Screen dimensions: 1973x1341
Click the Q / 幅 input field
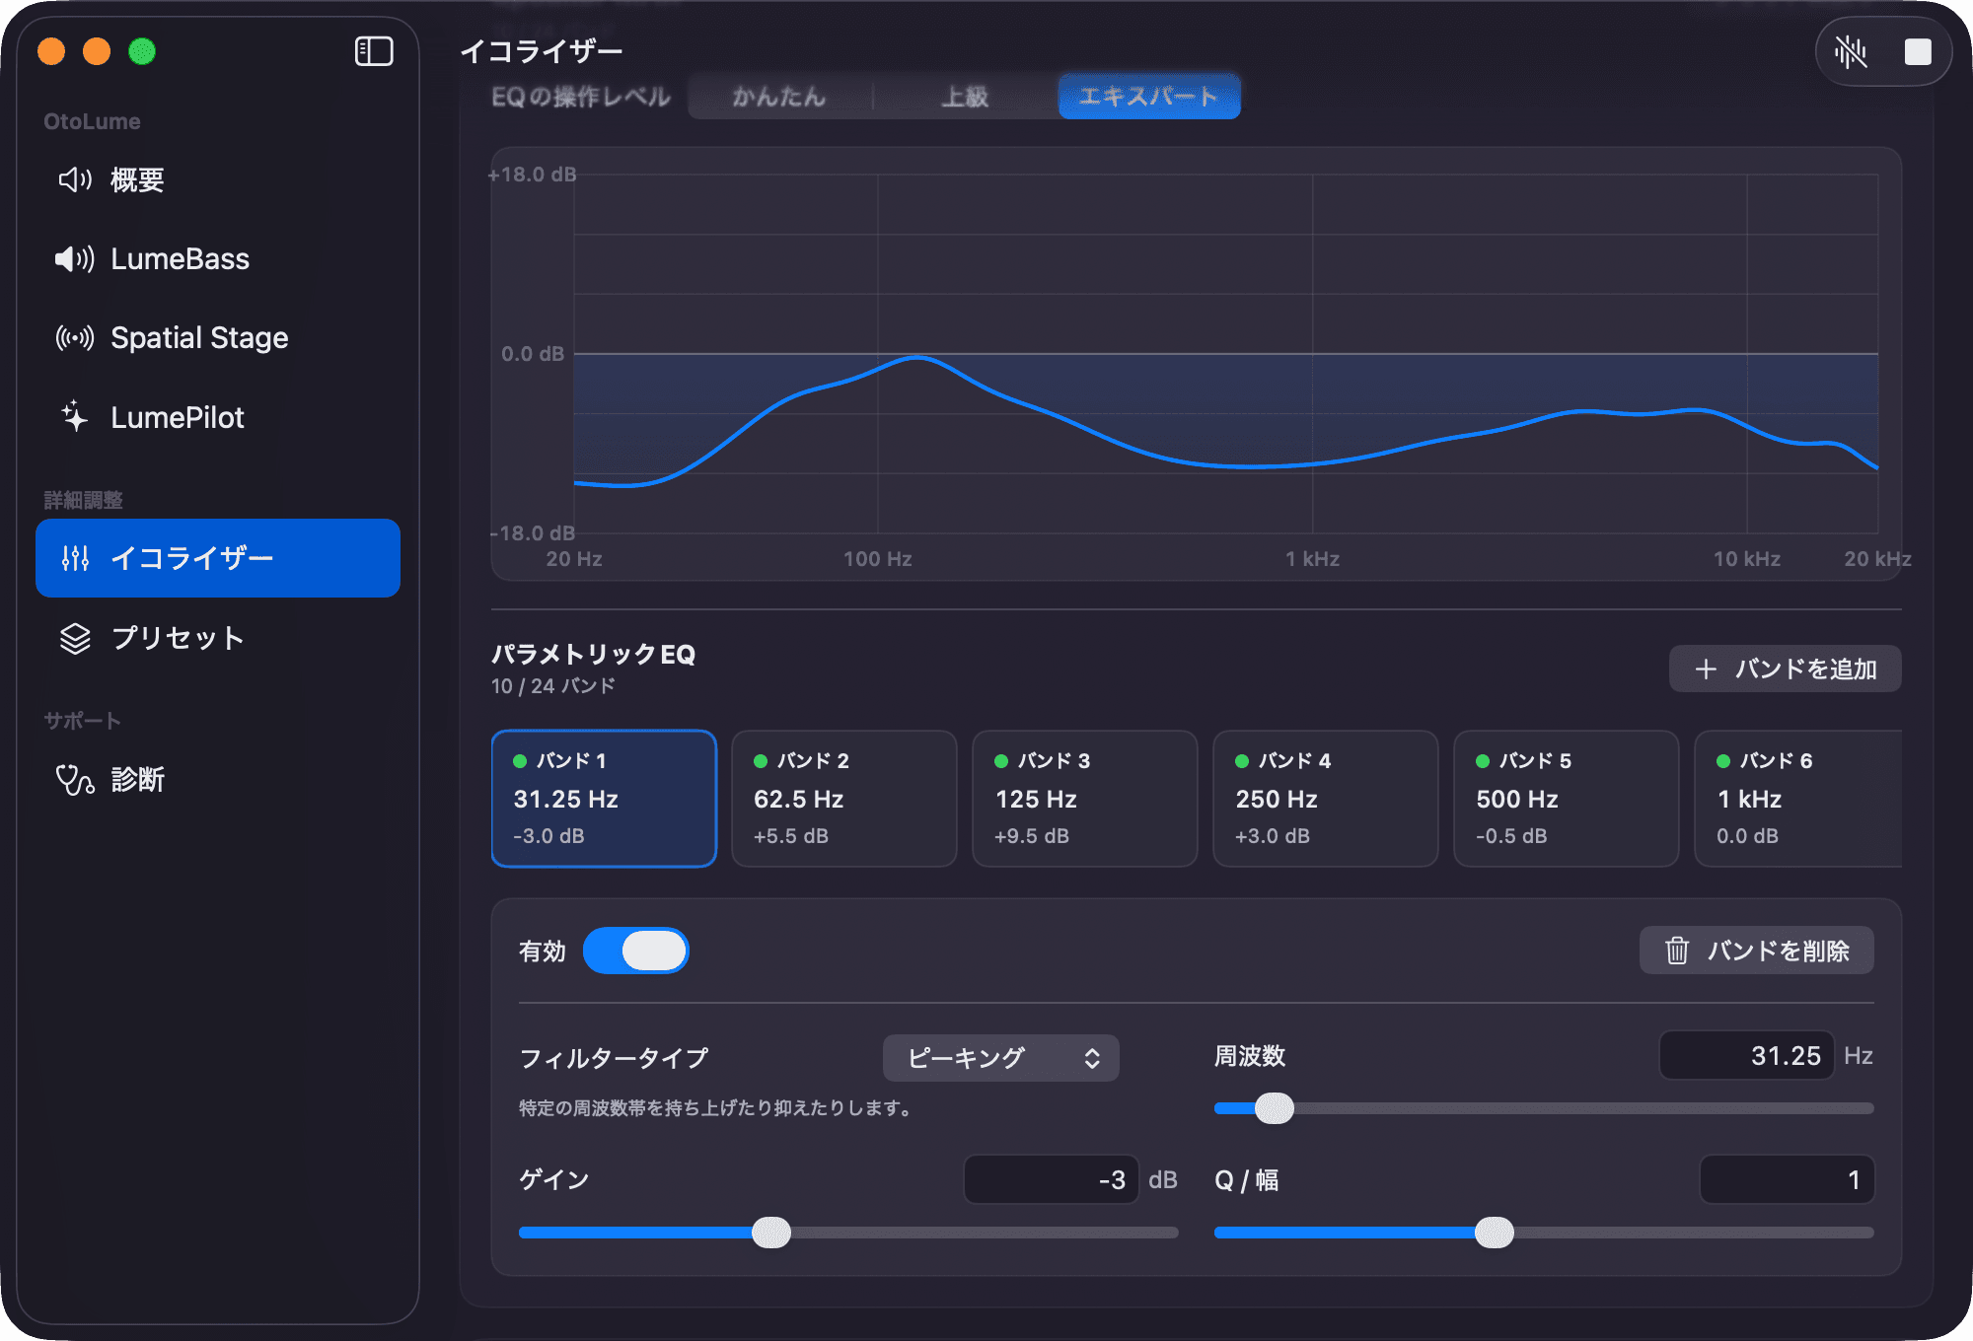[1787, 1179]
